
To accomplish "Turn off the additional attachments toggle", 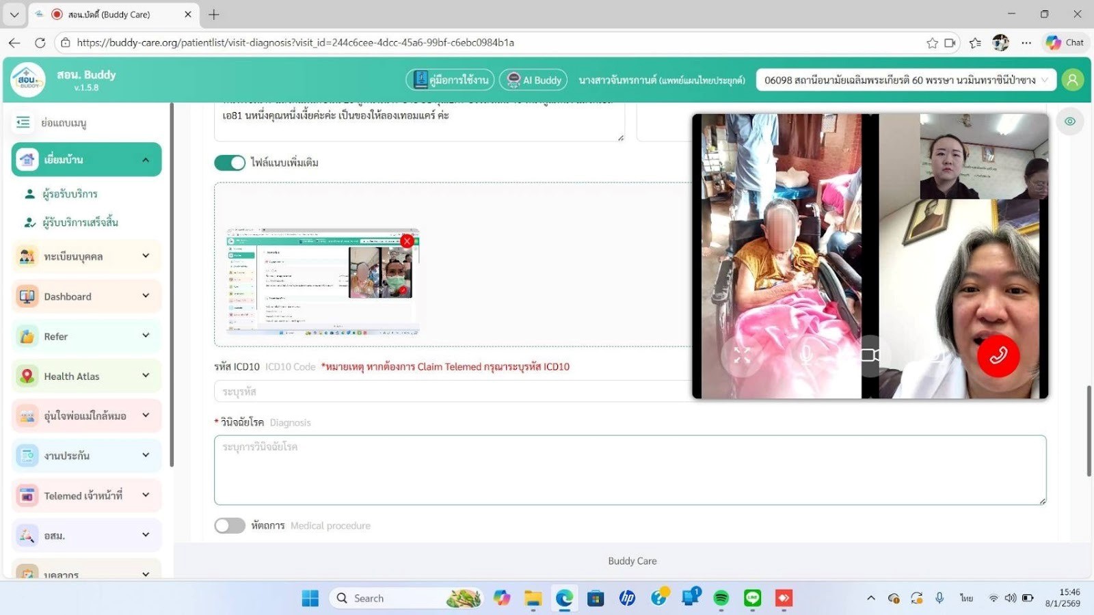I will coord(230,163).
